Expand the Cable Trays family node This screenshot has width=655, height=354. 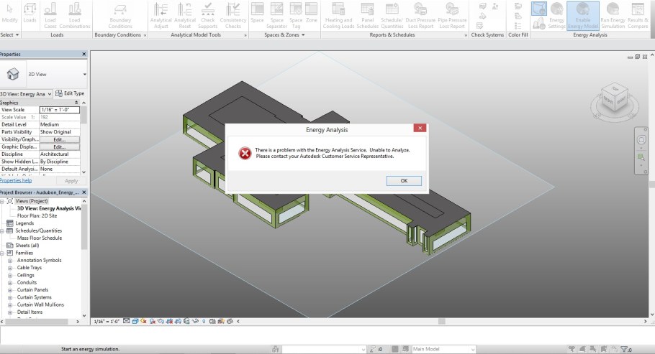click(x=10, y=268)
